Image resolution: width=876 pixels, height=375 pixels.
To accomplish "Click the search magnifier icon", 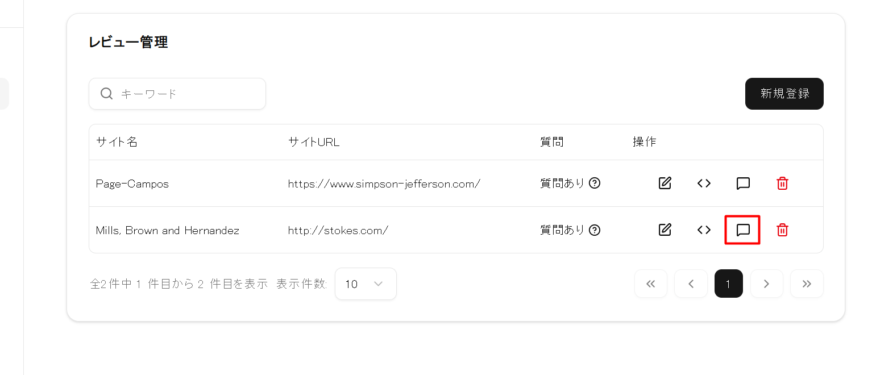I will (x=106, y=94).
